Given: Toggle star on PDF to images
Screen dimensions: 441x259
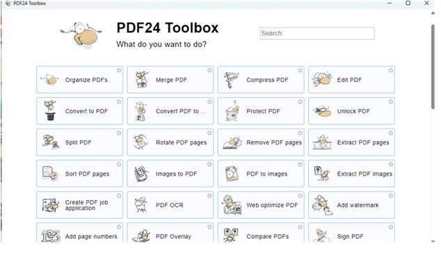Looking at the screenshot, I should [x=300, y=165].
